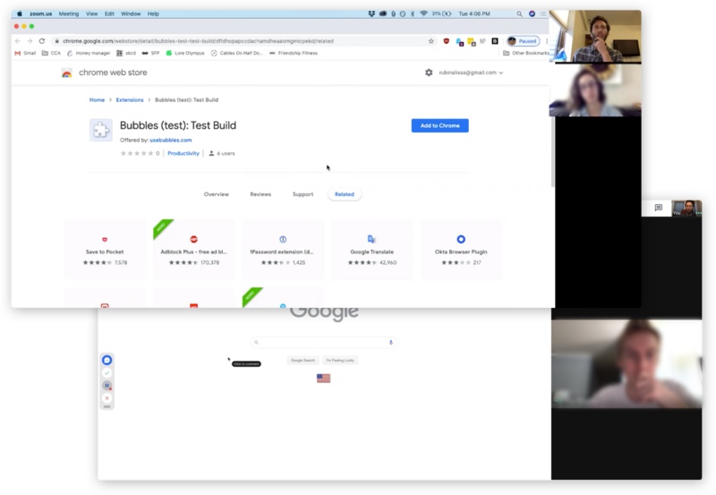Open the Window menu
This screenshot has height=495, width=716.
click(x=131, y=14)
